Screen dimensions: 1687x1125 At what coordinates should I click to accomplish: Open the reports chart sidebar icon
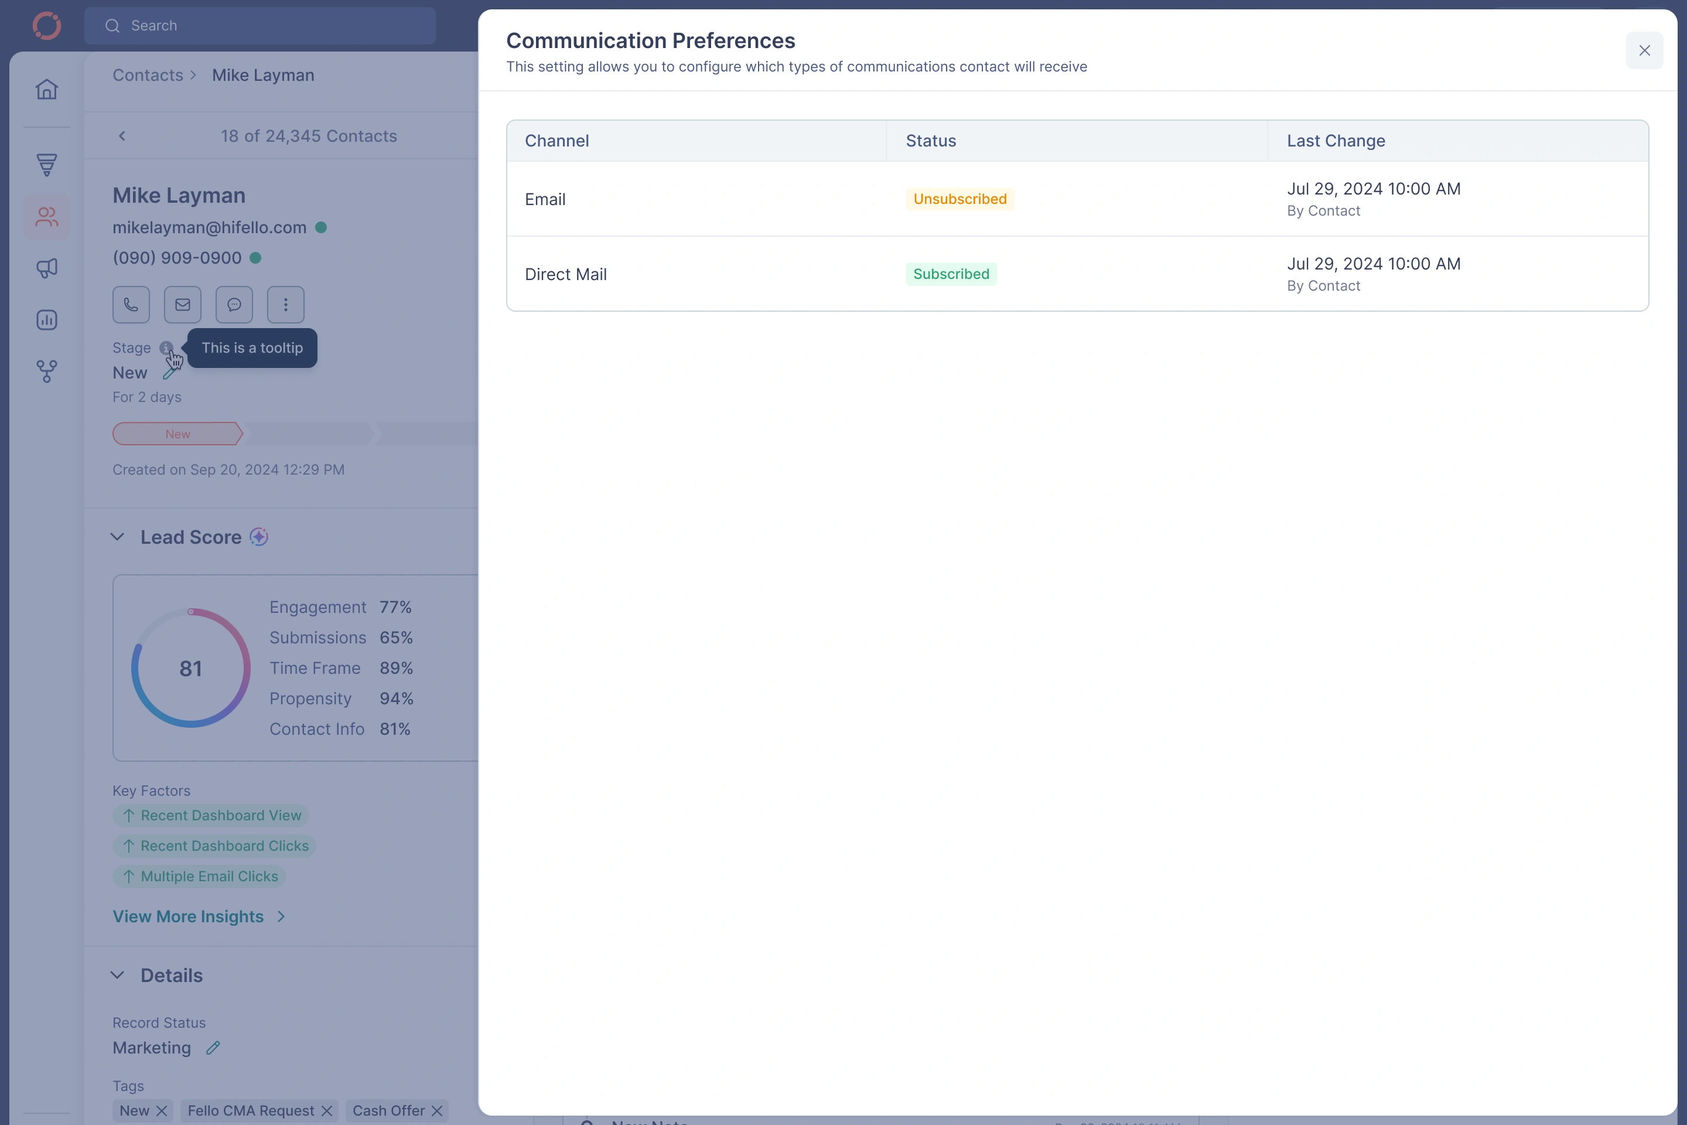(47, 320)
